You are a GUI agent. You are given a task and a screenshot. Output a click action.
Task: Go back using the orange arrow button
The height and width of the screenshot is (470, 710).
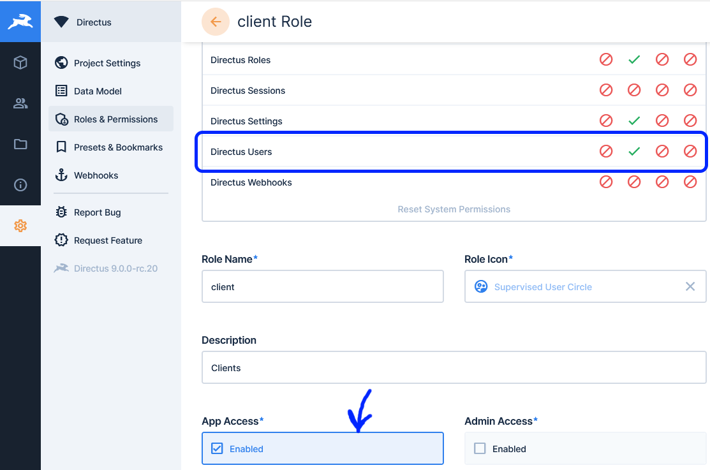216,21
